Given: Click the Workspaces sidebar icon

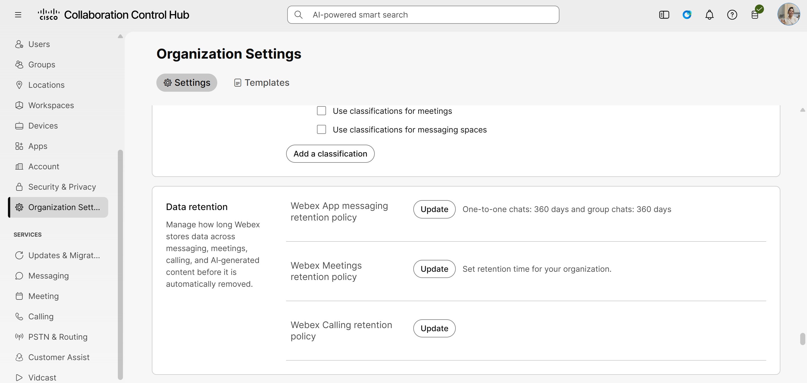Looking at the screenshot, I should click(x=19, y=105).
